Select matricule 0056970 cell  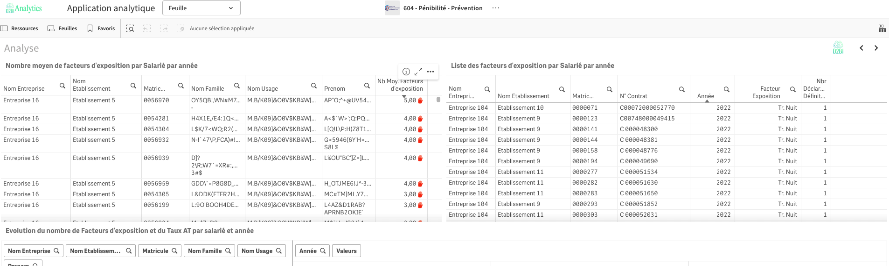[156, 100]
